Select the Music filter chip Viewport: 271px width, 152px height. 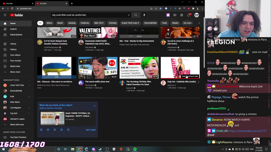(x=60, y=23)
